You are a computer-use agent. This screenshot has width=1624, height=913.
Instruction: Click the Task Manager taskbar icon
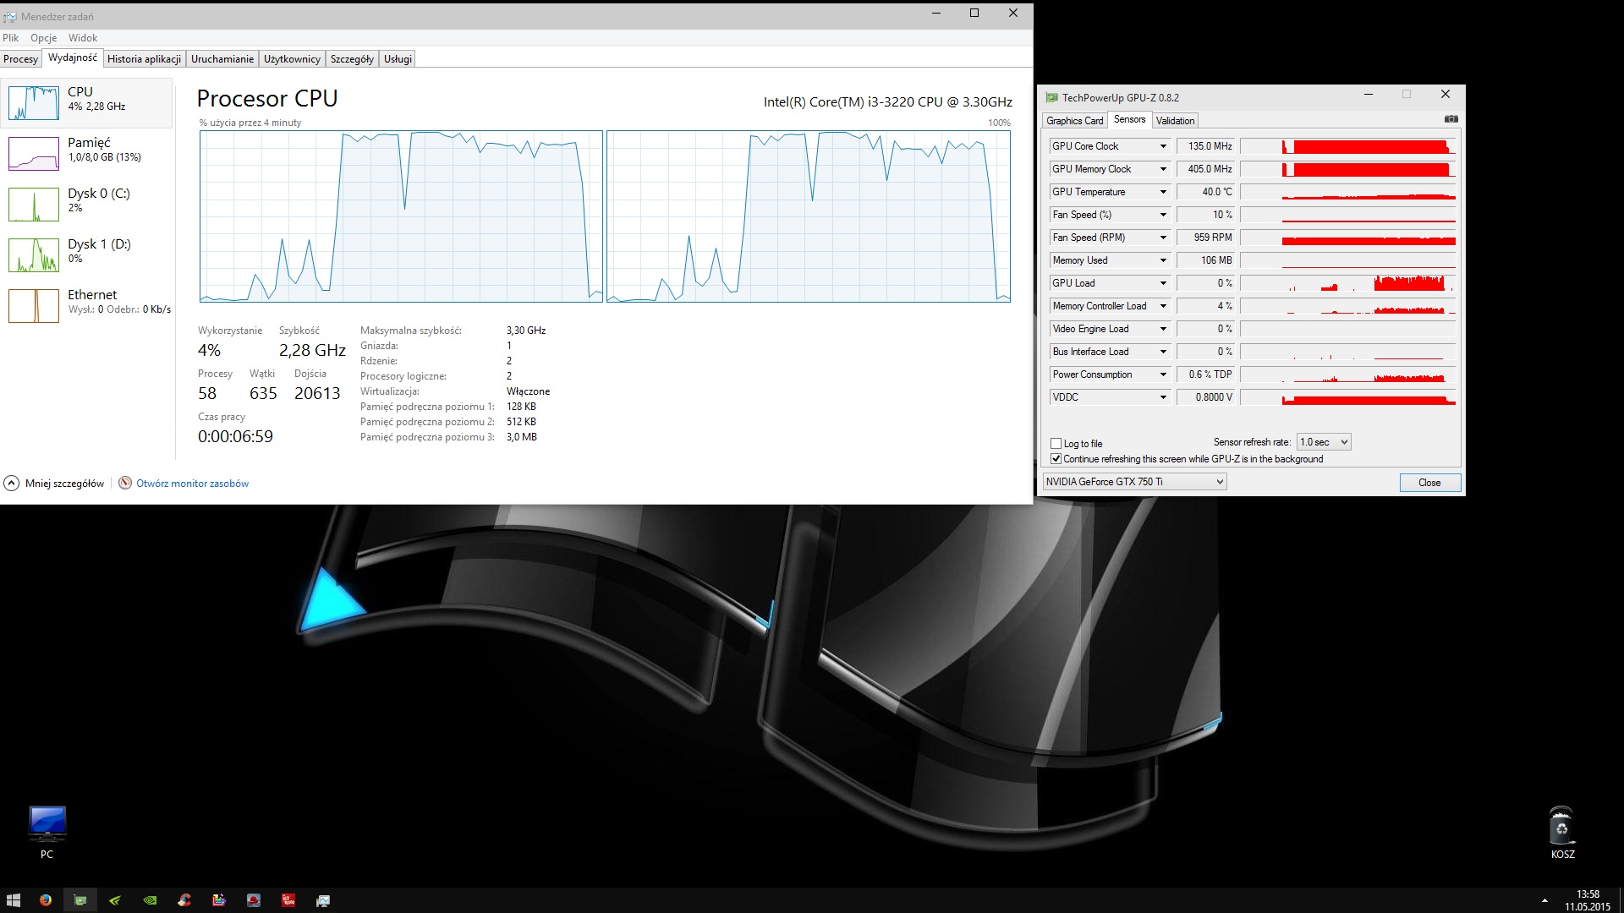click(x=322, y=900)
